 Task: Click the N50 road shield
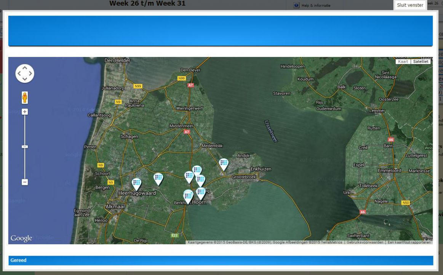tap(406, 202)
